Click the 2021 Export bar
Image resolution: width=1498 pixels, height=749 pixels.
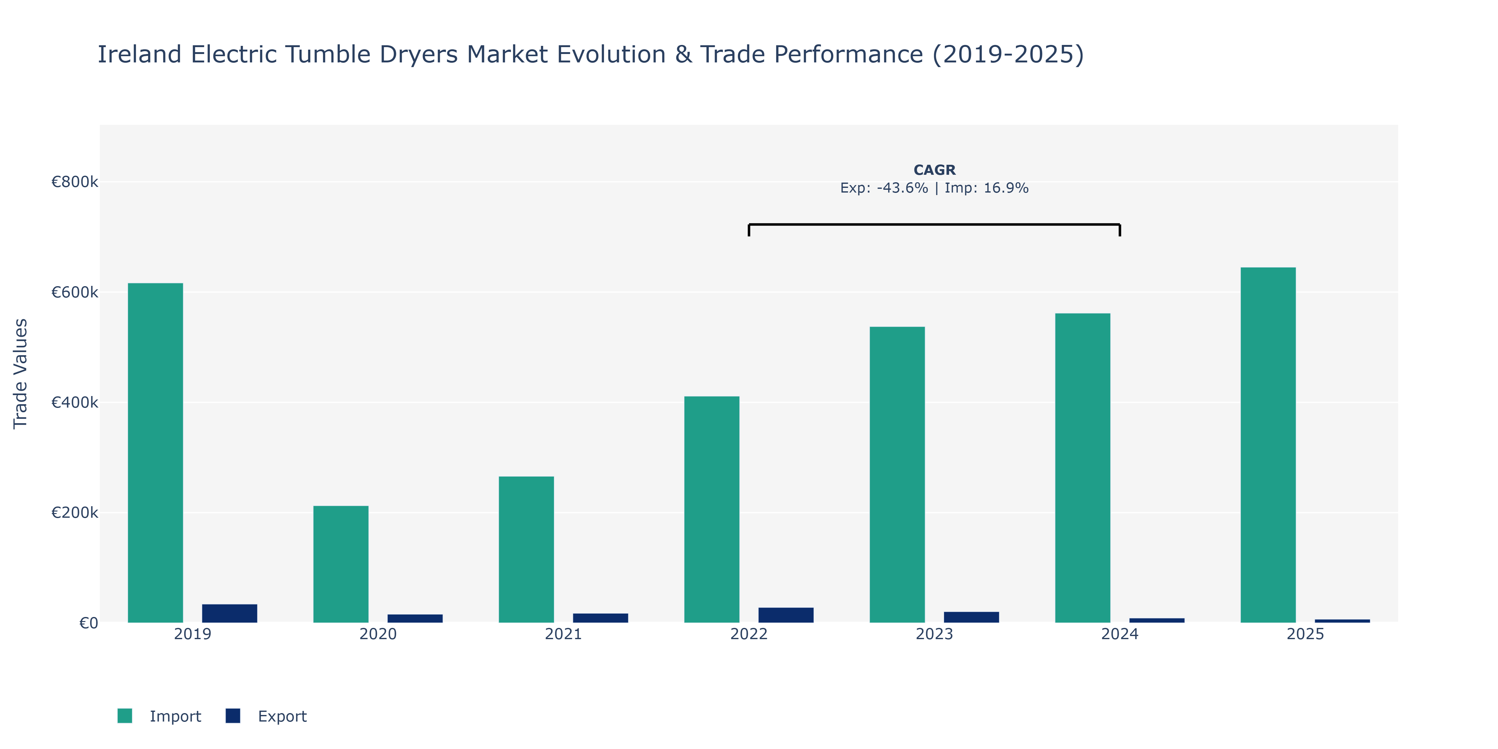[601, 618]
